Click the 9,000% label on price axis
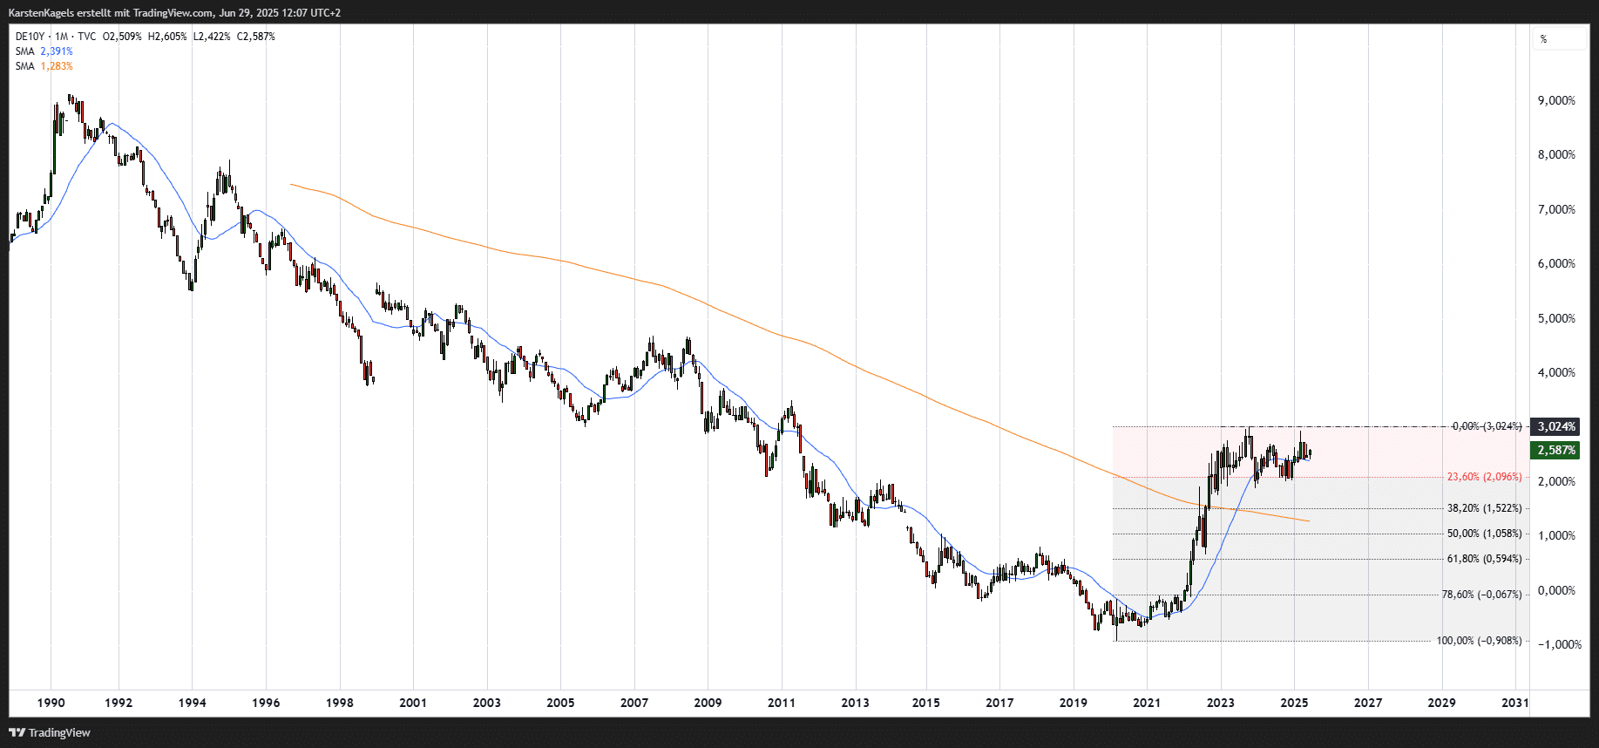The image size is (1599, 748). tap(1556, 100)
